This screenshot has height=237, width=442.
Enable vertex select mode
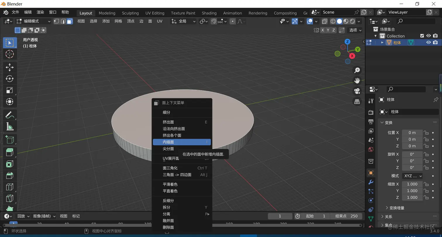click(x=56, y=21)
